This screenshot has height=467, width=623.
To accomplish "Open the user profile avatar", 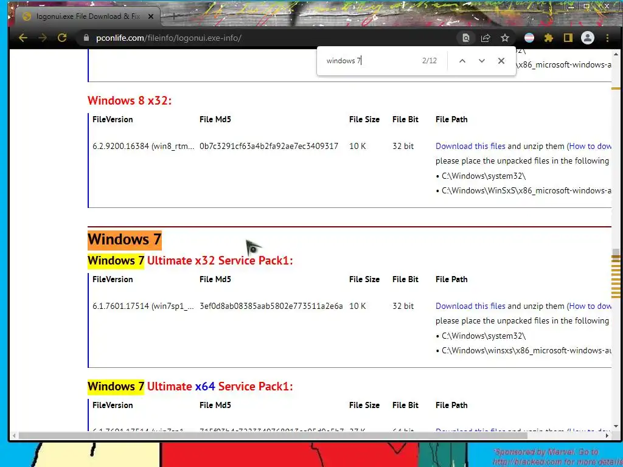I will click(x=588, y=38).
